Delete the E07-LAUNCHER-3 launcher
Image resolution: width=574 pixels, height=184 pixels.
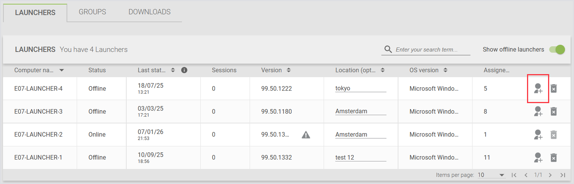[553, 112]
